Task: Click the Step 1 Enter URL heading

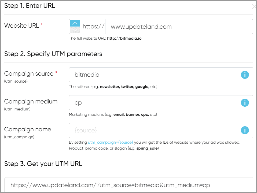Action: click(x=30, y=6)
